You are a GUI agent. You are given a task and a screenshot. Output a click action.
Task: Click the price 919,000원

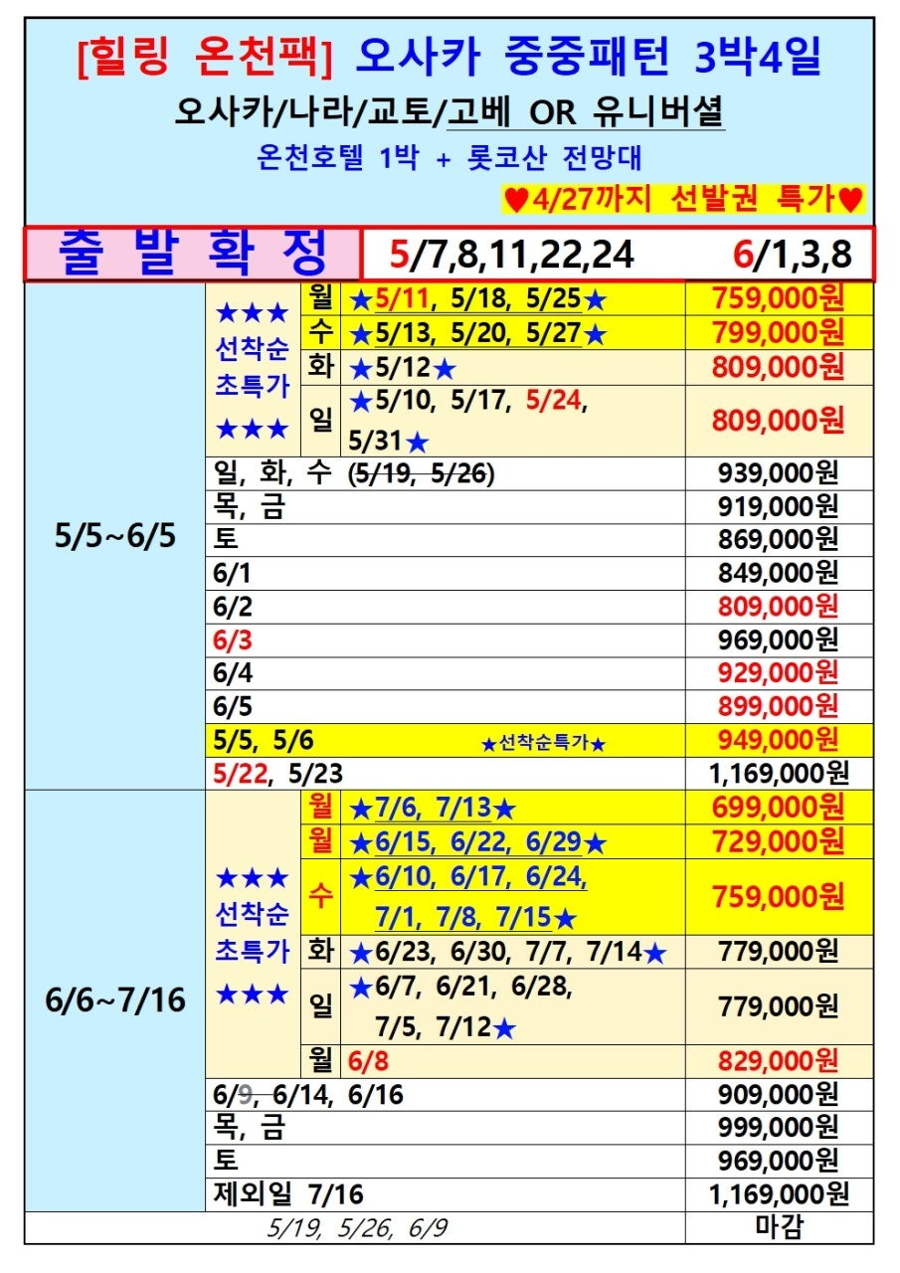pos(779,507)
